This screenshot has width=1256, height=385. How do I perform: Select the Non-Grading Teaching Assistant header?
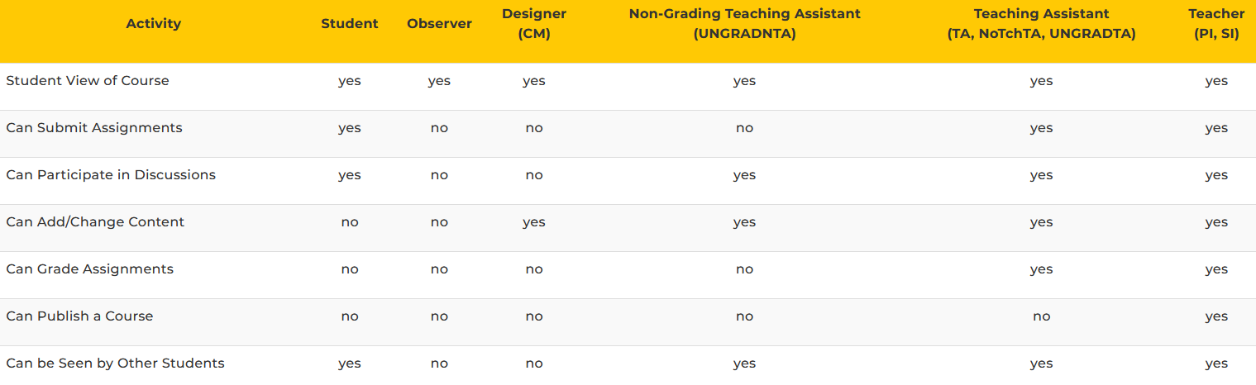[x=744, y=23]
